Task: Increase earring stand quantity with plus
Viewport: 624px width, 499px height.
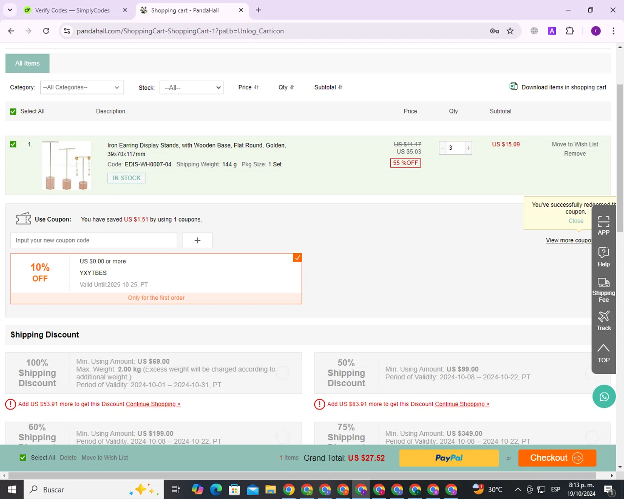Action: (468, 148)
